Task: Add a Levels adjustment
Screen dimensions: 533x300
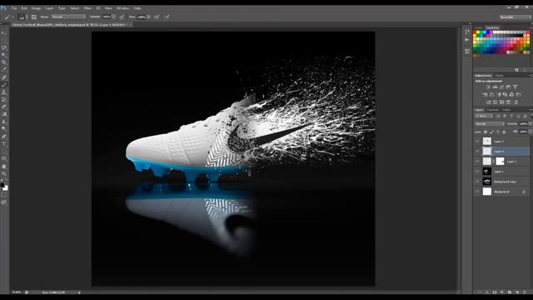Action: pos(495,87)
